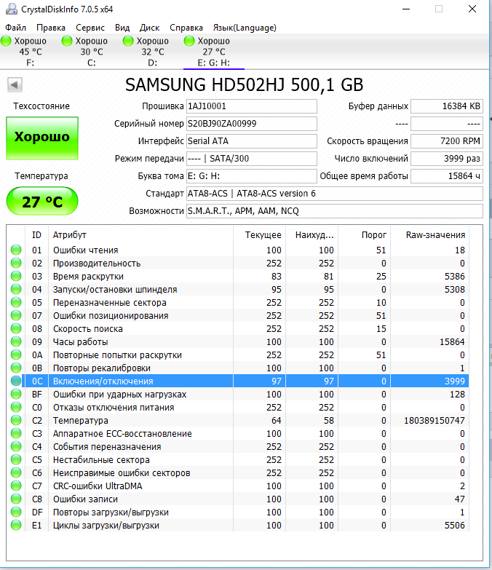Select disk C: with 30 °C
492x570 pixels.
click(92, 52)
